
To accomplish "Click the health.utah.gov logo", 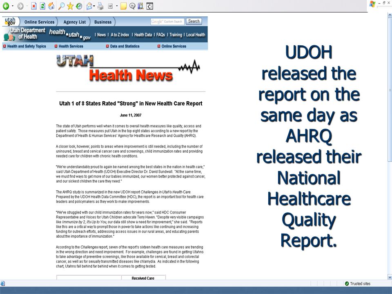I will (70, 34).
